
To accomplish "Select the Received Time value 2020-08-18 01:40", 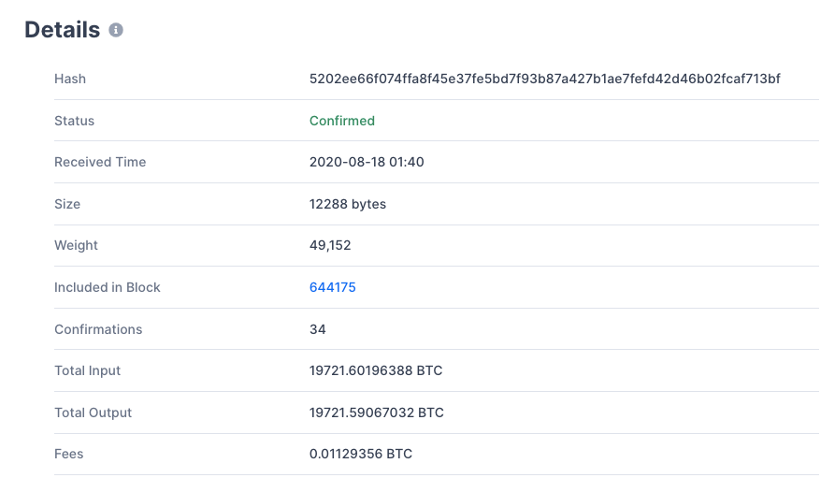I will (367, 162).
